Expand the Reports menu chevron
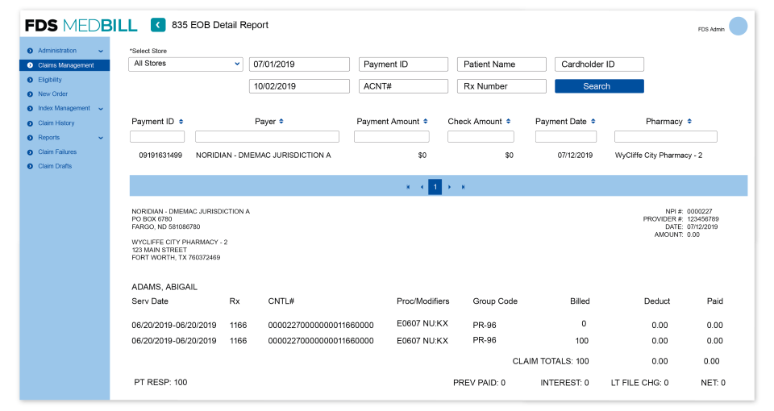 click(x=101, y=138)
